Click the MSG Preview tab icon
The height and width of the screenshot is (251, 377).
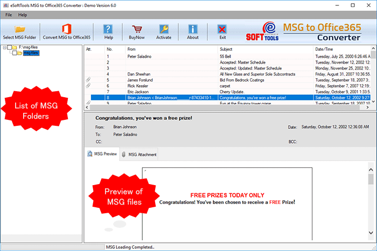point(90,154)
